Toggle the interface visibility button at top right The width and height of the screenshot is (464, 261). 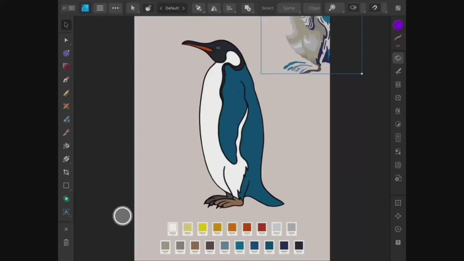(398, 8)
